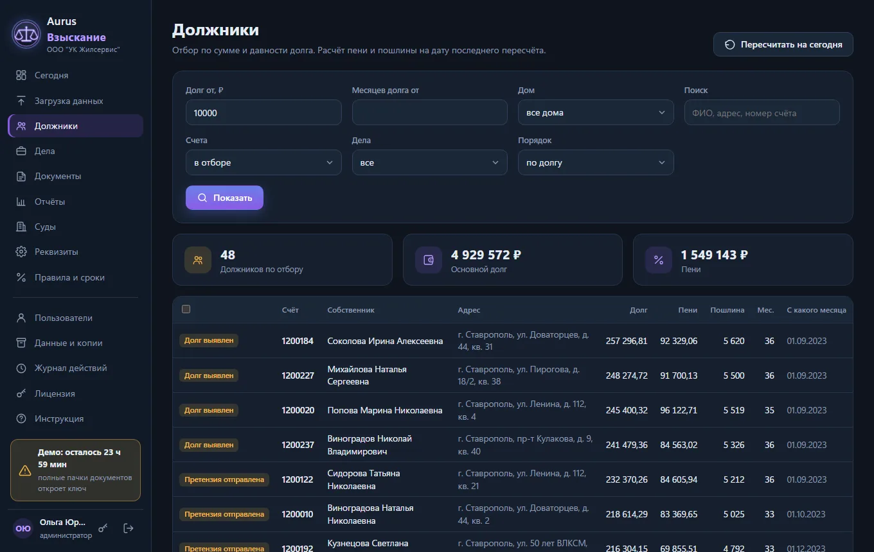The height and width of the screenshot is (552, 874).
Task: Click the percent icon beside Пени
Action: click(659, 260)
